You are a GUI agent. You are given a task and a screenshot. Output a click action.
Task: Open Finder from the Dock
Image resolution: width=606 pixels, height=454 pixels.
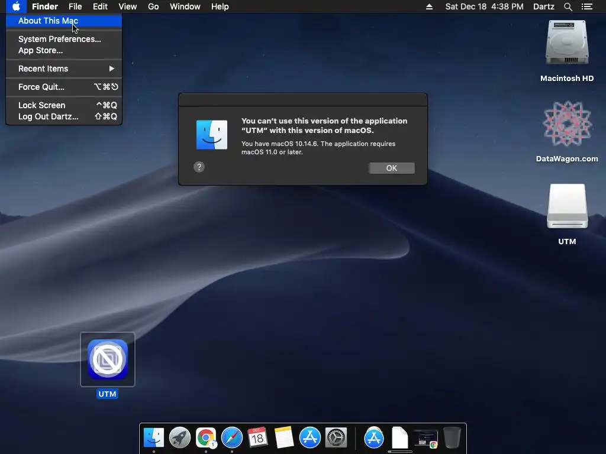154,438
